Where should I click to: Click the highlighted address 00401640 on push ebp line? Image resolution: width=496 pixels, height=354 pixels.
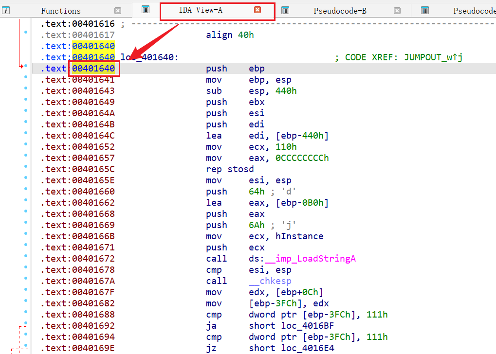tap(93, 69)
